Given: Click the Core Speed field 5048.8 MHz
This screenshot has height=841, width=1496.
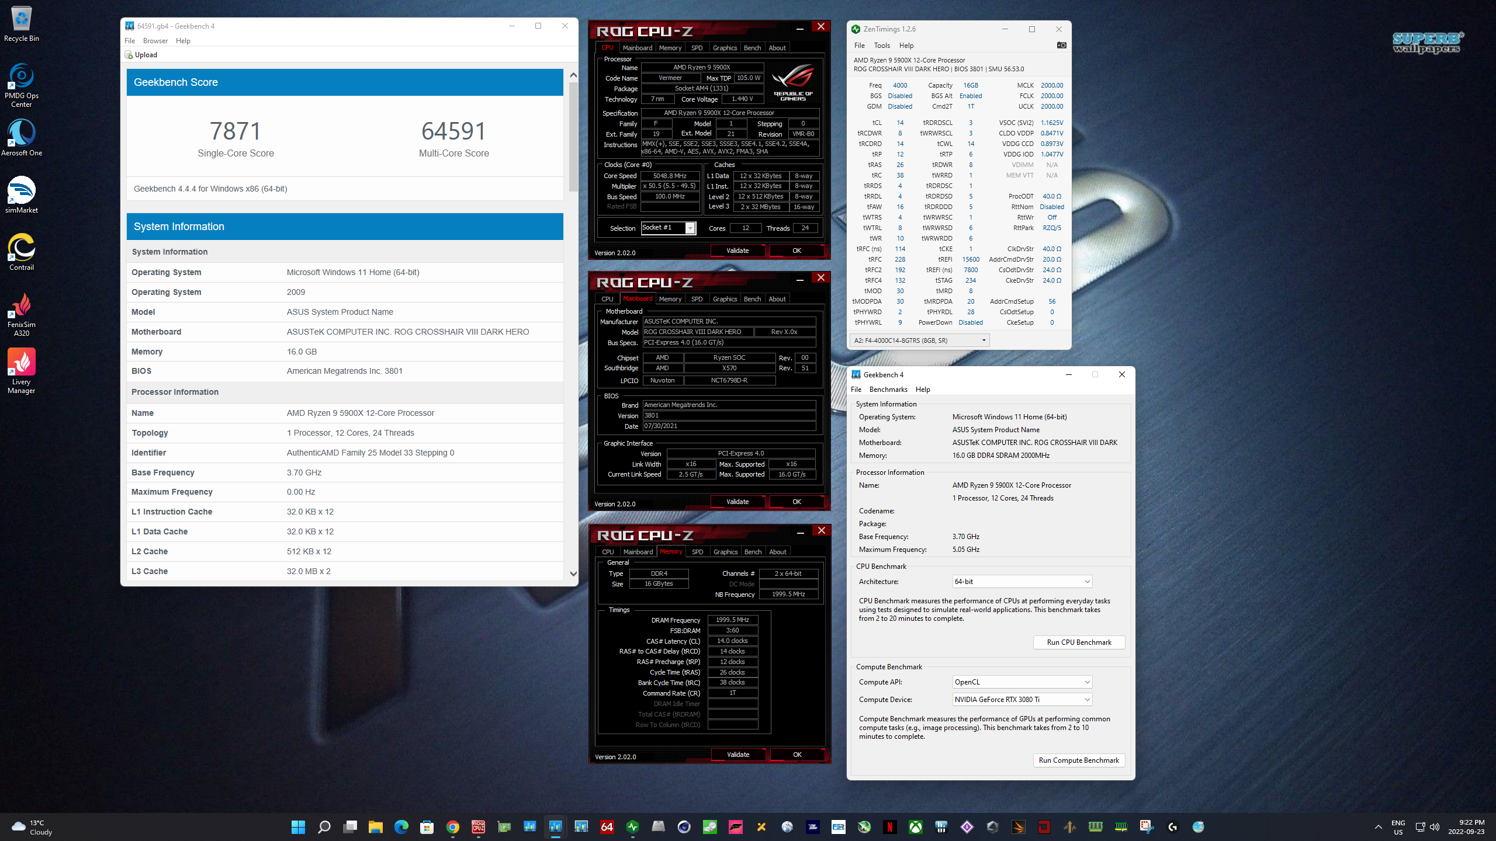Looking at the screenshot, I should (670, 176).
